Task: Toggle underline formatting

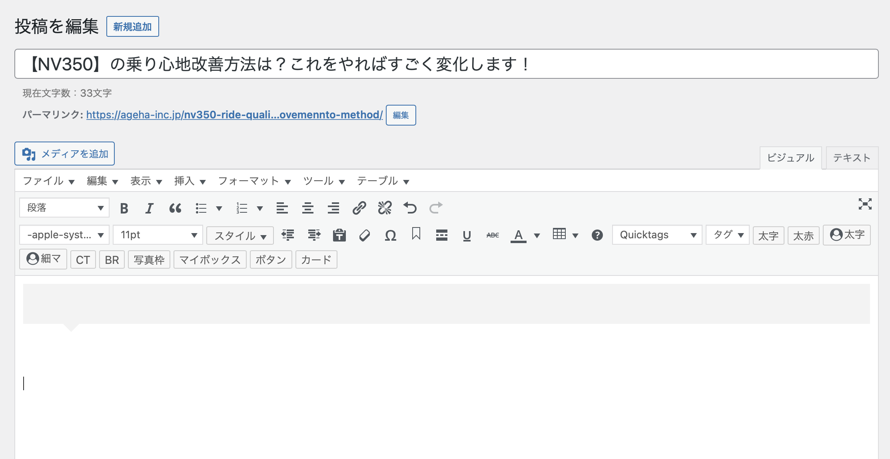Action: tap(467, 235)
